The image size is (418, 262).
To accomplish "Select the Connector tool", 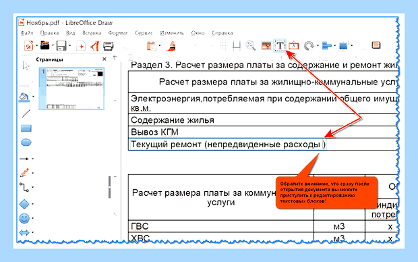I will tap(24, 187).
